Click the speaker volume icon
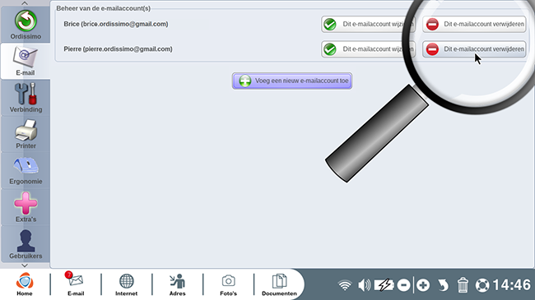Viewport: 535px width, 300px height. (x=364, y=285)
